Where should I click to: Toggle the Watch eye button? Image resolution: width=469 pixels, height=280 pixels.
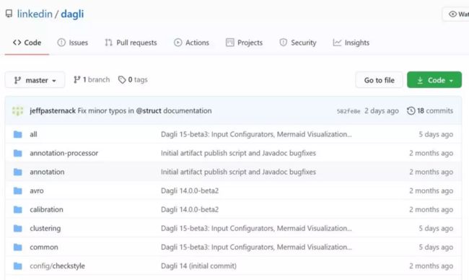(456, 14)
